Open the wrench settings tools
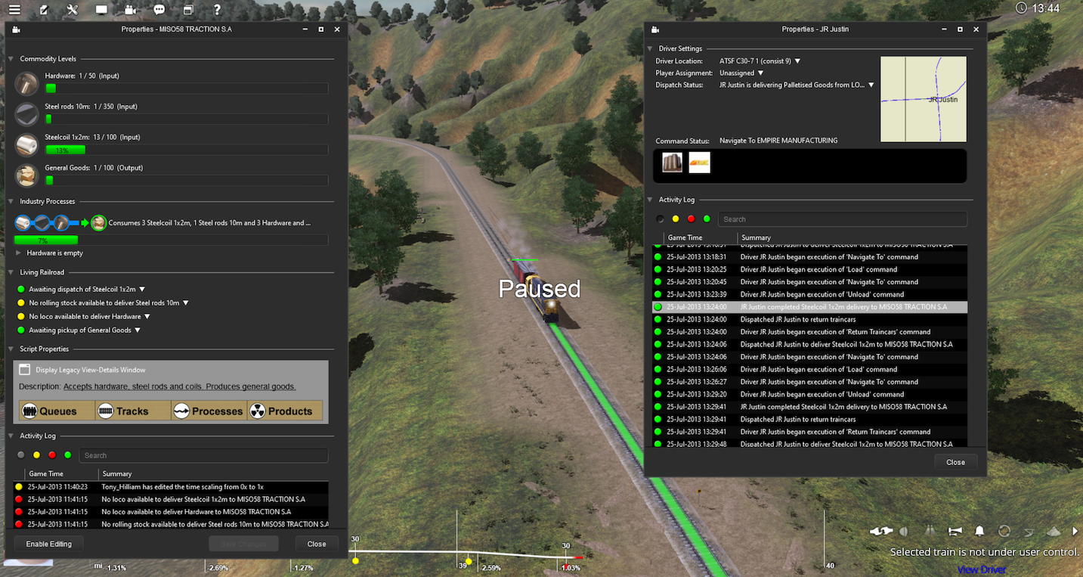The width and height of the screenshot is (1083, 577). (71, 10)
